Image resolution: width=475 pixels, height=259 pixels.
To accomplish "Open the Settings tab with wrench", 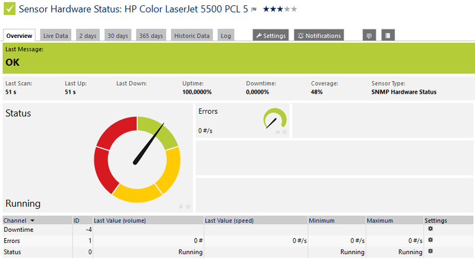I will click(271, 36).
